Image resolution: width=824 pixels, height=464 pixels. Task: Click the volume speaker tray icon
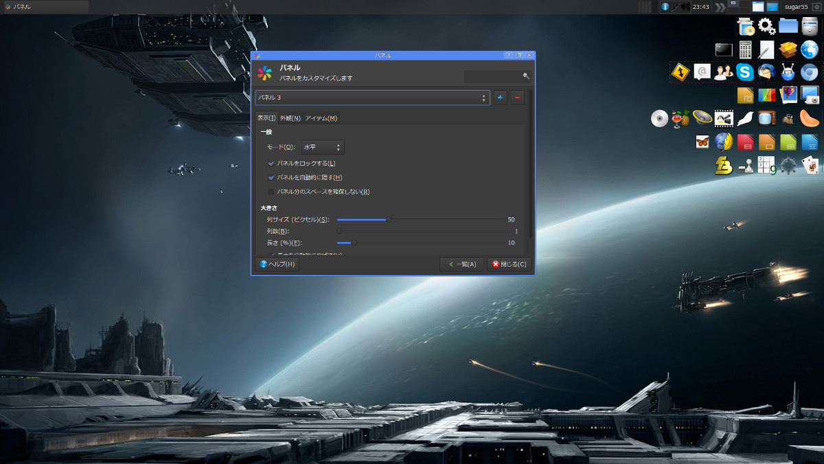point(685,7)
